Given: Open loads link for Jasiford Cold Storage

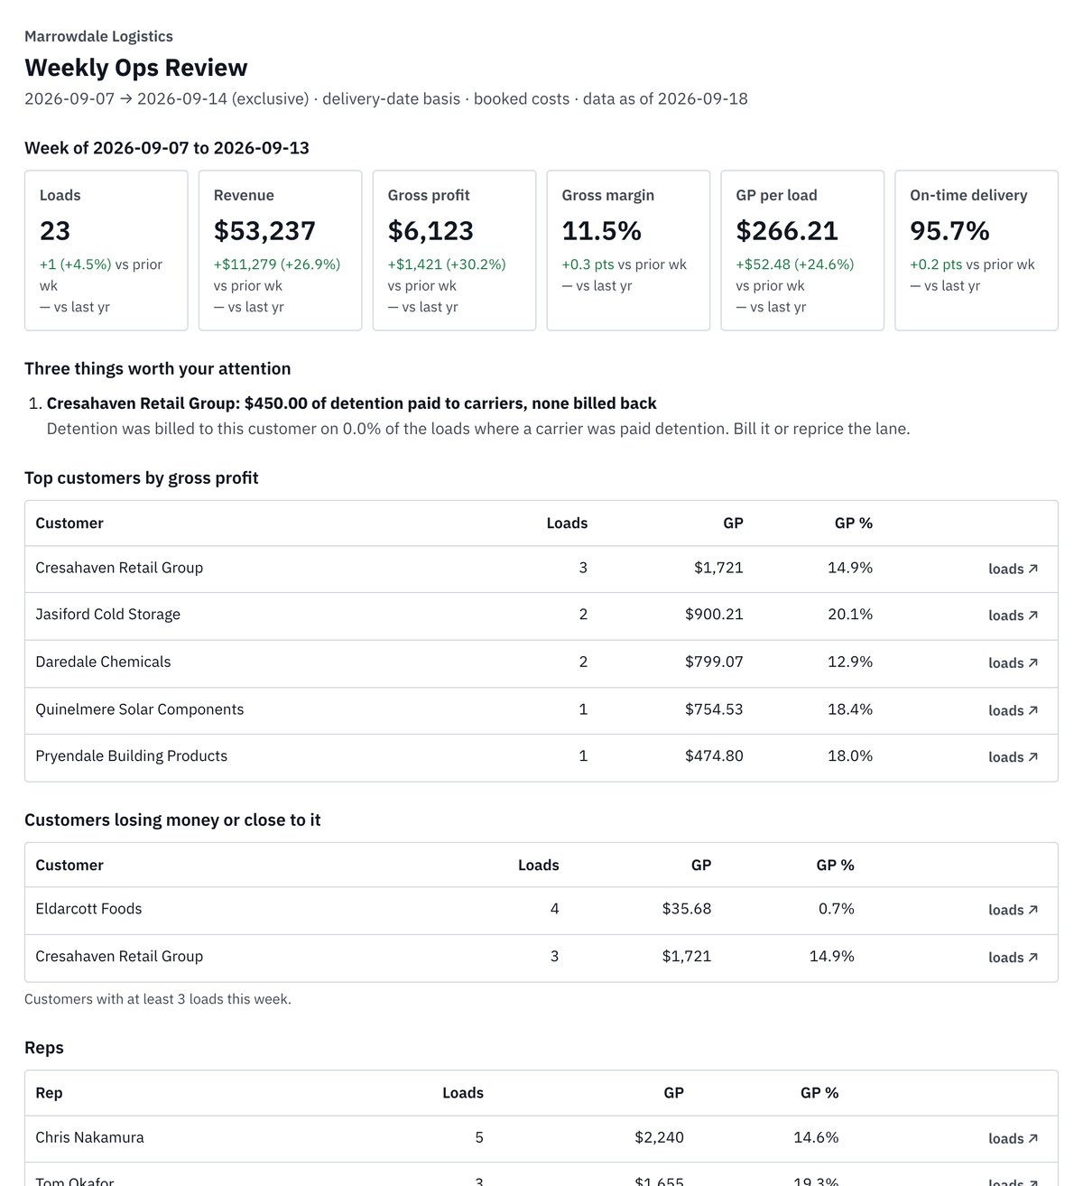Looking at the screenshot, I should pos(1013,616).
